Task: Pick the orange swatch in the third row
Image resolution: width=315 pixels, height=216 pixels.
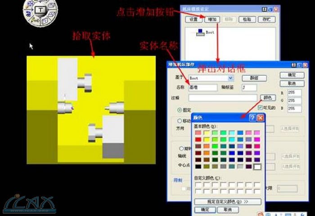Action: click(207, 147)
